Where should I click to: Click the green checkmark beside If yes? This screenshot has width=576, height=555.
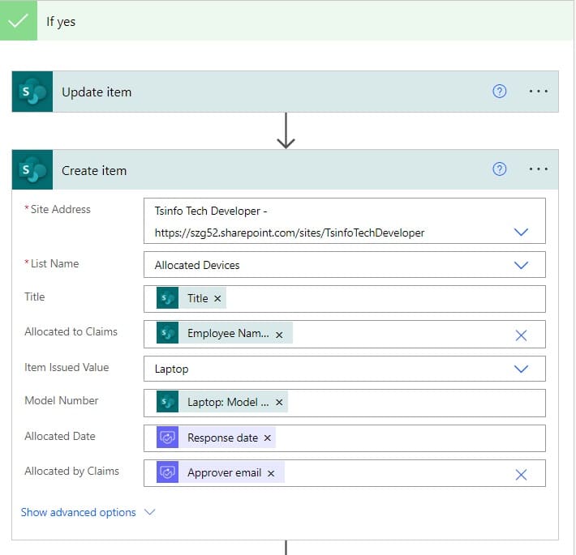pyautogui.click(x=19, y=20)
